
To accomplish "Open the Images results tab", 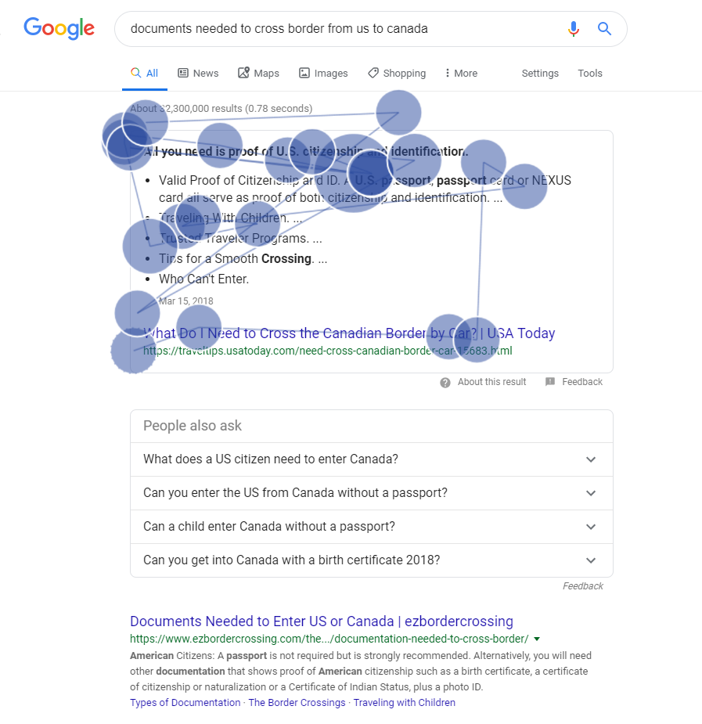I will click(x=323, y=73).
